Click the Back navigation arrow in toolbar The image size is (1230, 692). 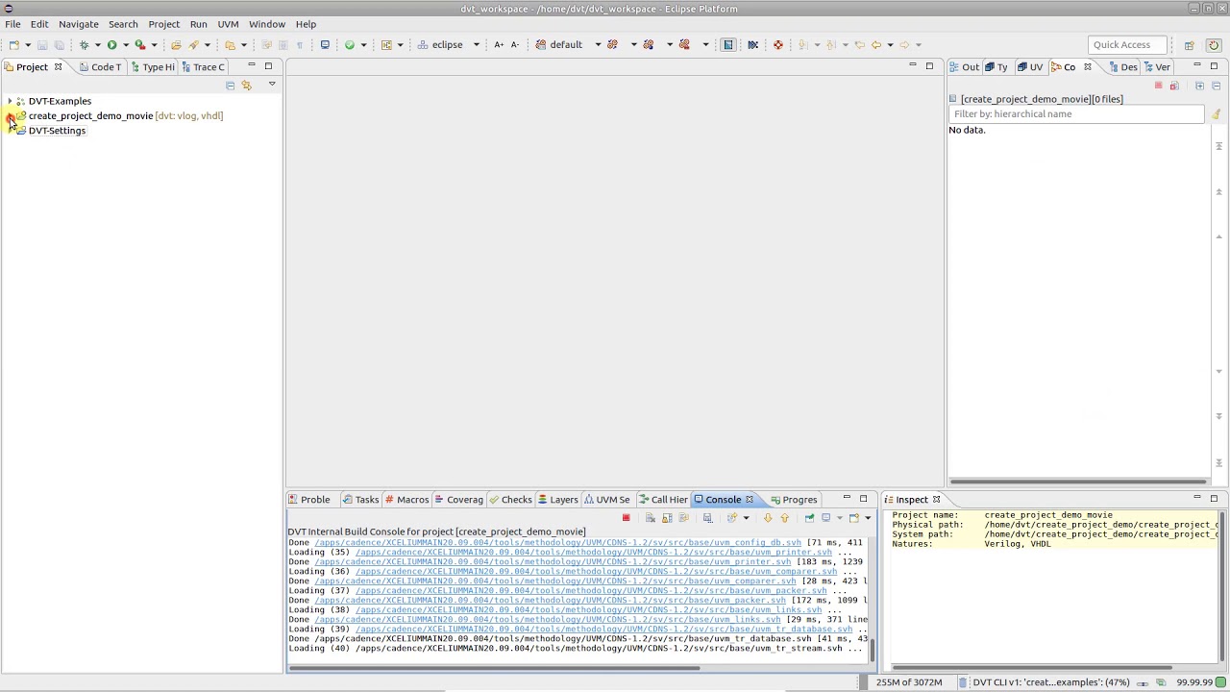[875, 45]
